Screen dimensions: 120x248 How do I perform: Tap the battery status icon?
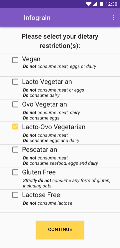101,4
